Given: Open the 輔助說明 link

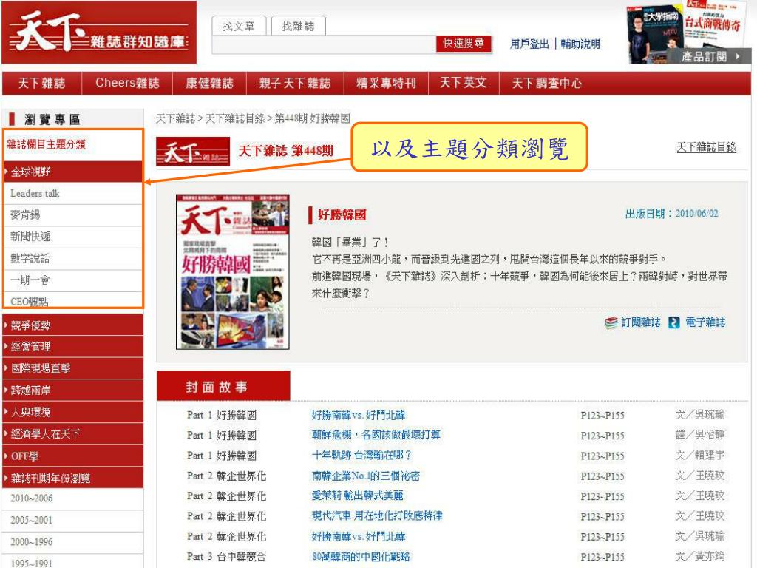Looking at the screenshot, I should (580, 44).
